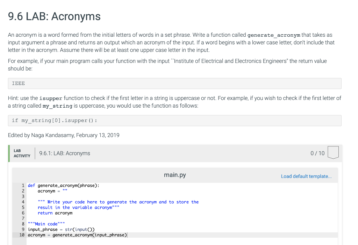Click the 0 / 10 score display
The height and width of the screenshot is (245, 358).
[317, 153]
